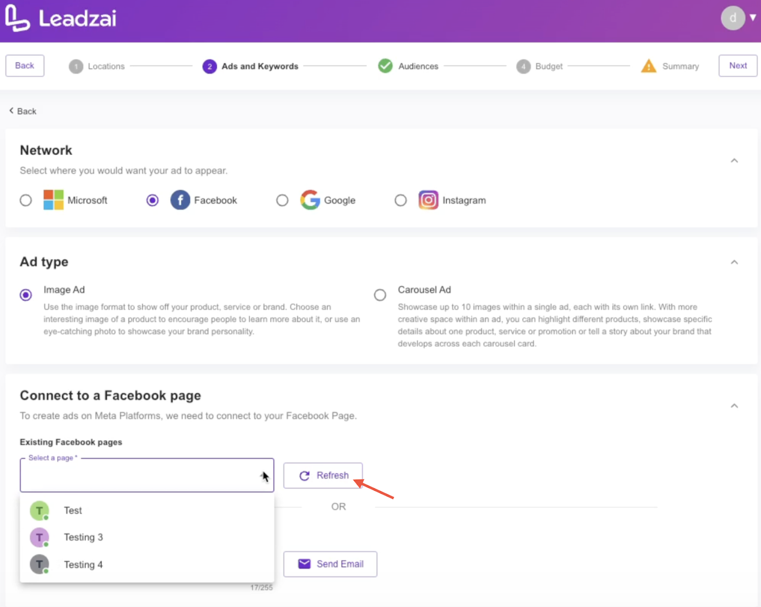This screenshot has height=607, width=761.
Task: Open the user avatar menu
Action: (x=733, y=18)
